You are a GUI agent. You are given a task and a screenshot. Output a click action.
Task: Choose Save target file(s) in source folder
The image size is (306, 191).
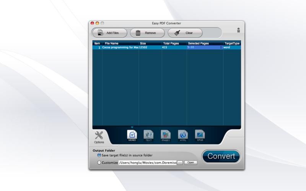click(99, 155)
